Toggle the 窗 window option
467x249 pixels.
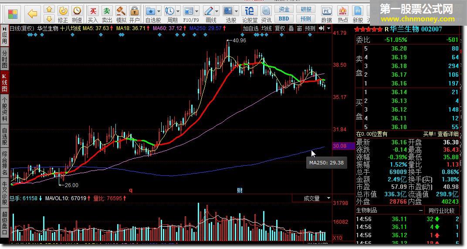[300, 29]
